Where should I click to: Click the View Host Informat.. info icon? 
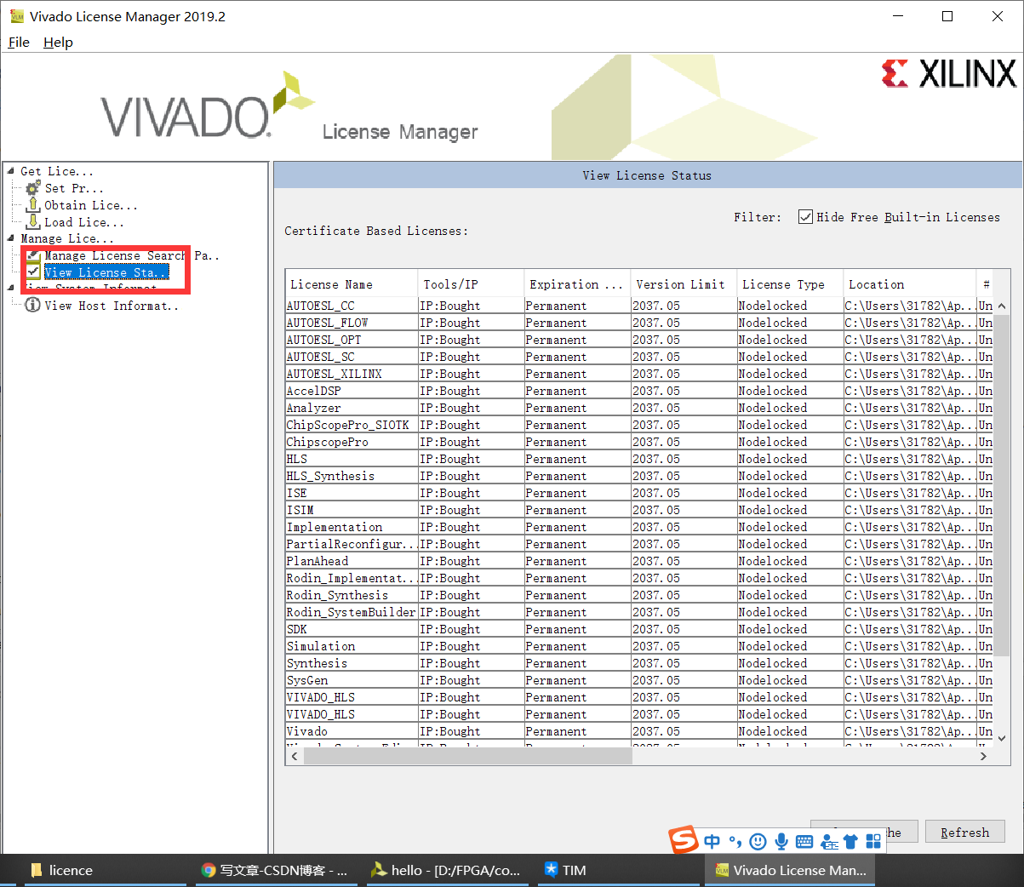[33, 305]
